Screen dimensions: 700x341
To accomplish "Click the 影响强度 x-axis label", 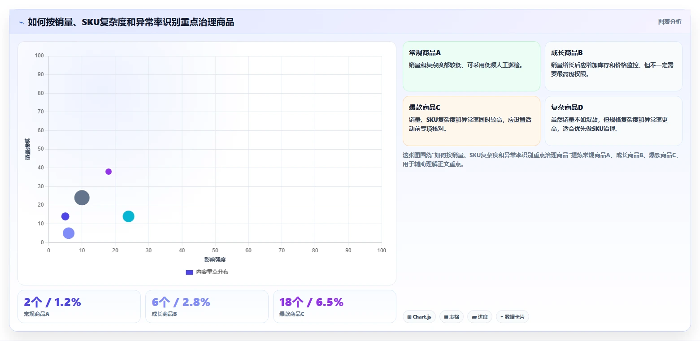I will (215, 260).
